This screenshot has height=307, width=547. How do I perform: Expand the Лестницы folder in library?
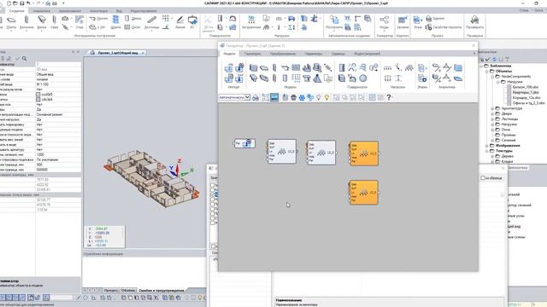coord(492,119)
